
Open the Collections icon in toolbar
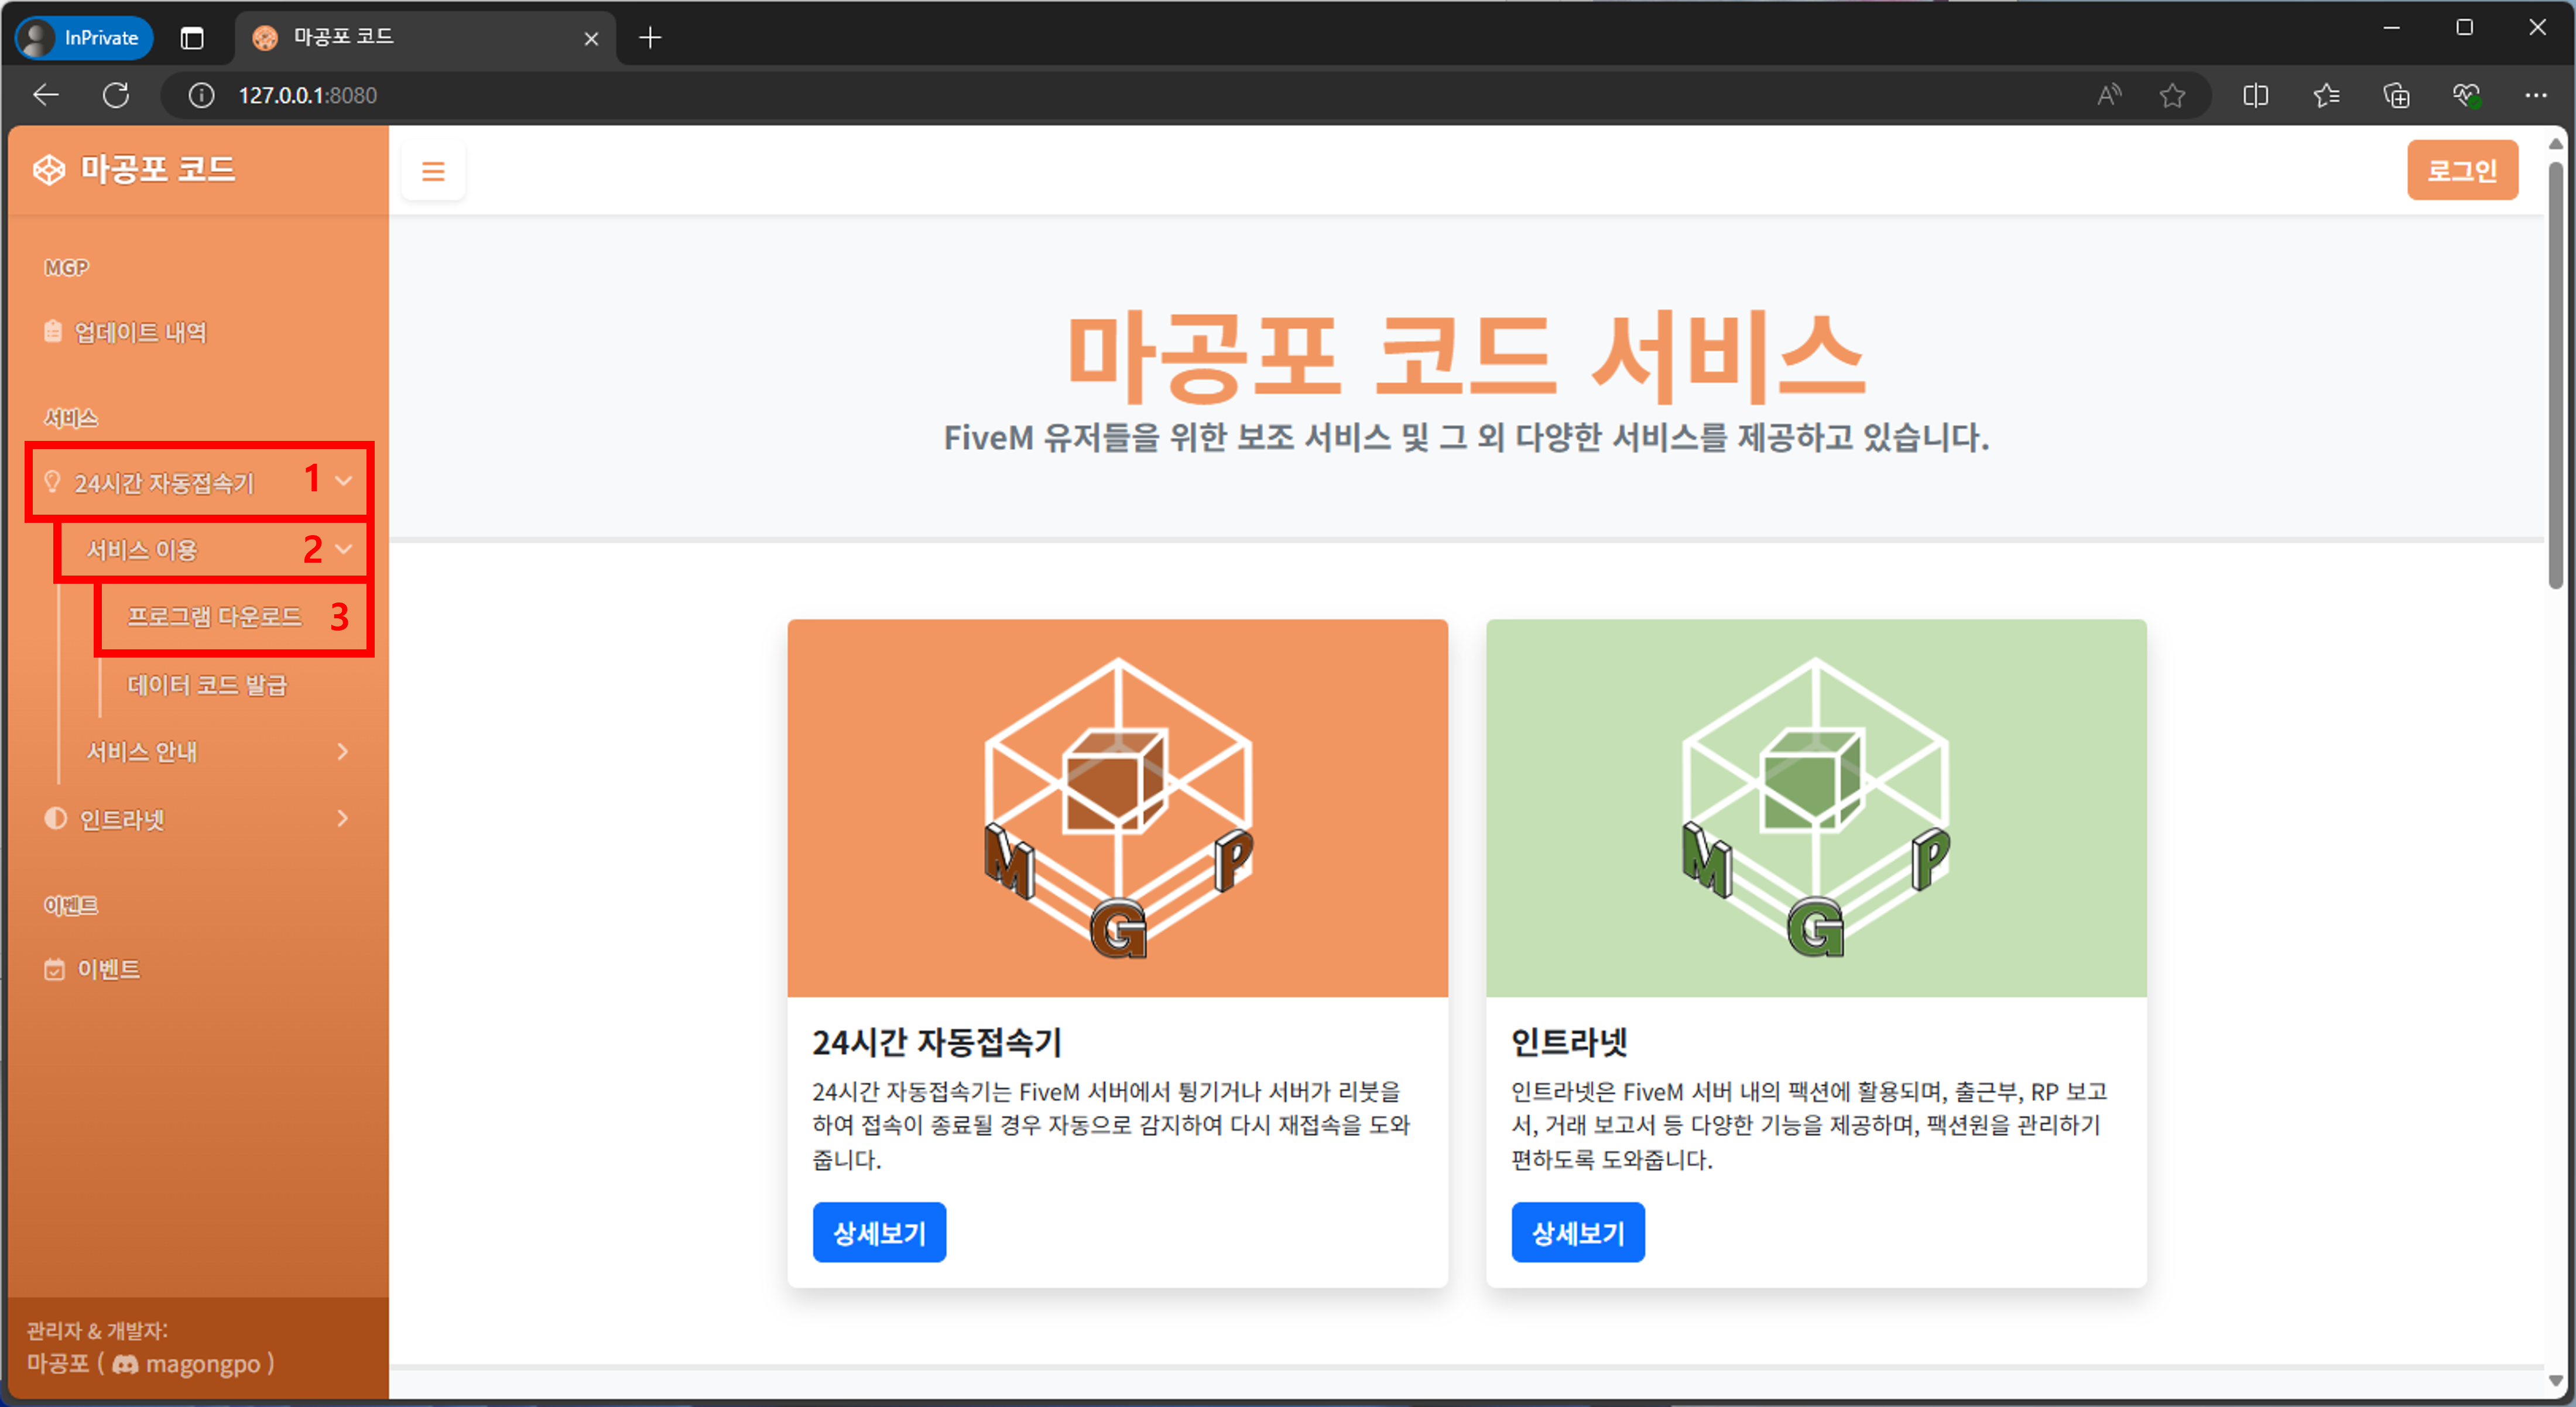(2396, 95)
